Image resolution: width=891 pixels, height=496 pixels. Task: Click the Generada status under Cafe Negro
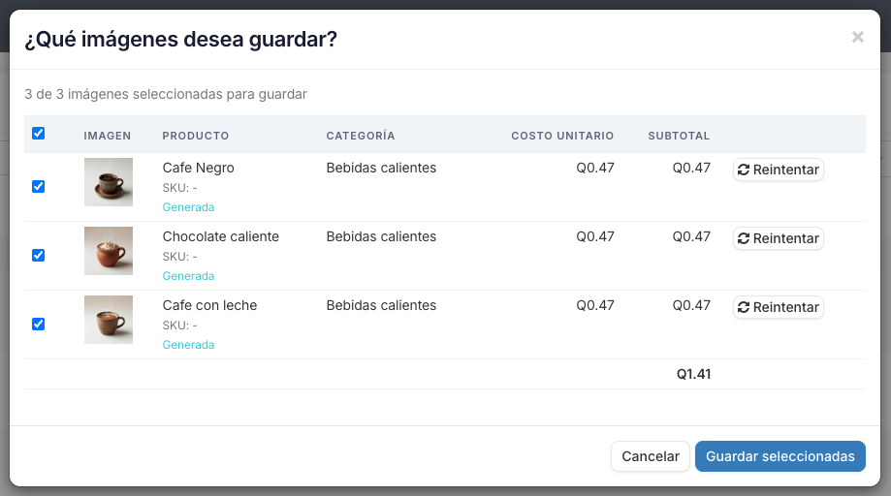(188, 207)
